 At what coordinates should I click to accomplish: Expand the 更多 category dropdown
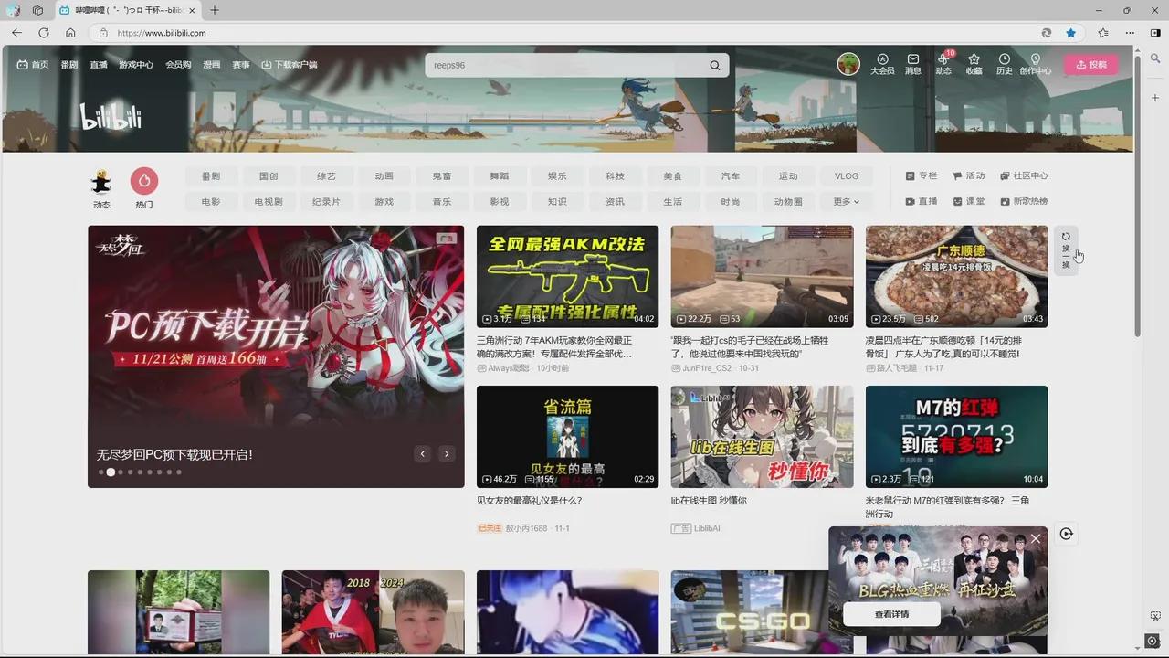[x=845, y=201]
